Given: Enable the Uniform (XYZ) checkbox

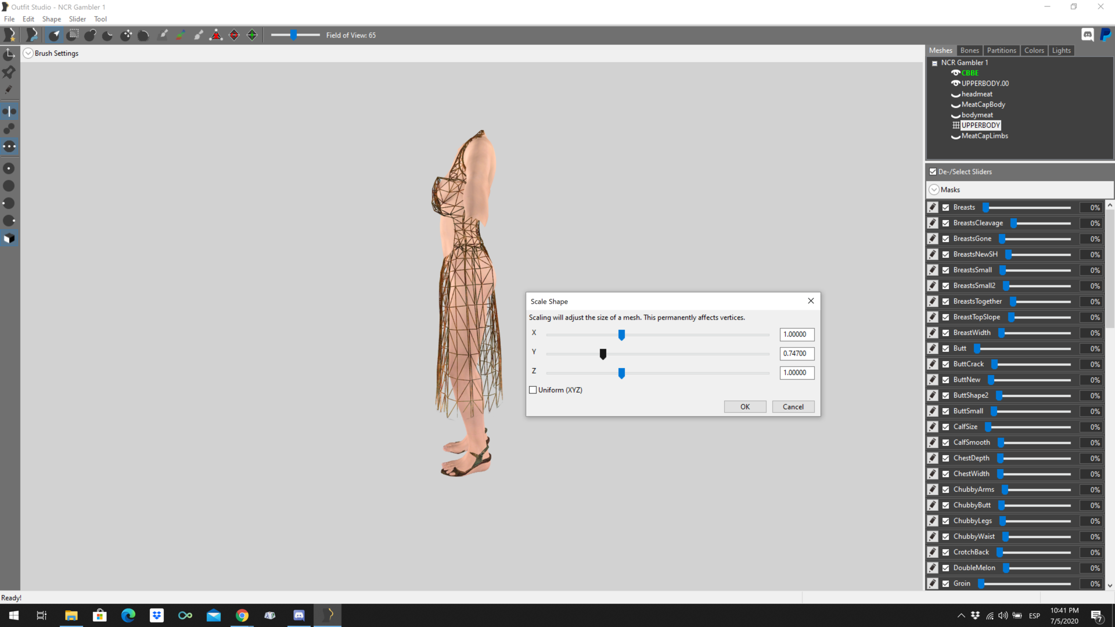Looking at the screenshot, I should (x=533, y=390).
